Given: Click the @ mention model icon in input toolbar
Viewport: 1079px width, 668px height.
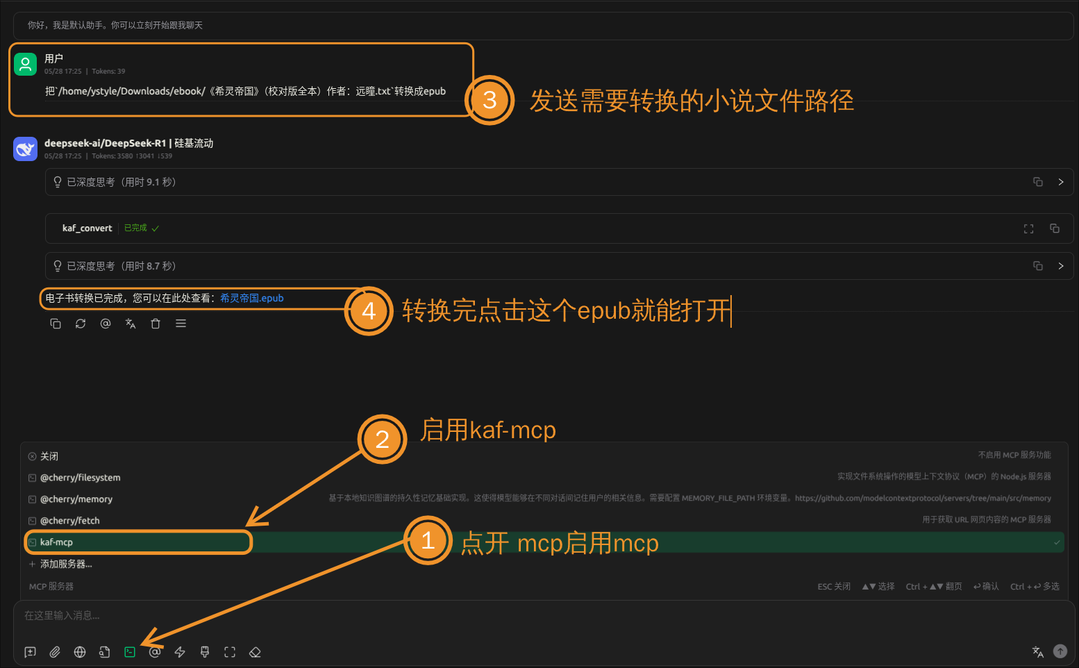Looking at the screenshot, I should pyautogui.click(x=155, y=652).
